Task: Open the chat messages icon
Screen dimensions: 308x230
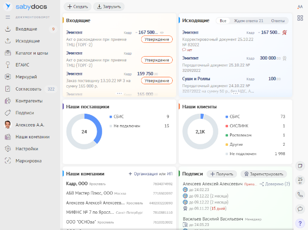Action: [x=300, y=209]
